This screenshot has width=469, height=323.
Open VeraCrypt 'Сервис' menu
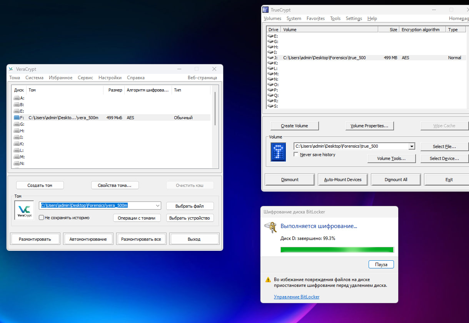click(85, 78)
